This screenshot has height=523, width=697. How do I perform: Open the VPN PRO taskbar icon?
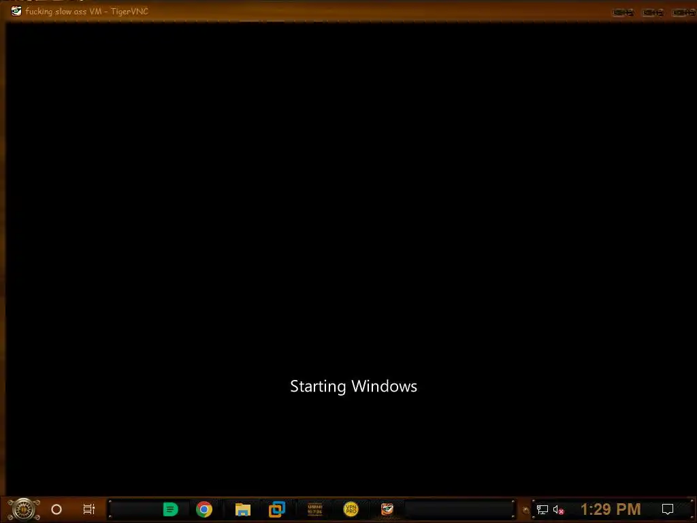[x=351, y=509]
